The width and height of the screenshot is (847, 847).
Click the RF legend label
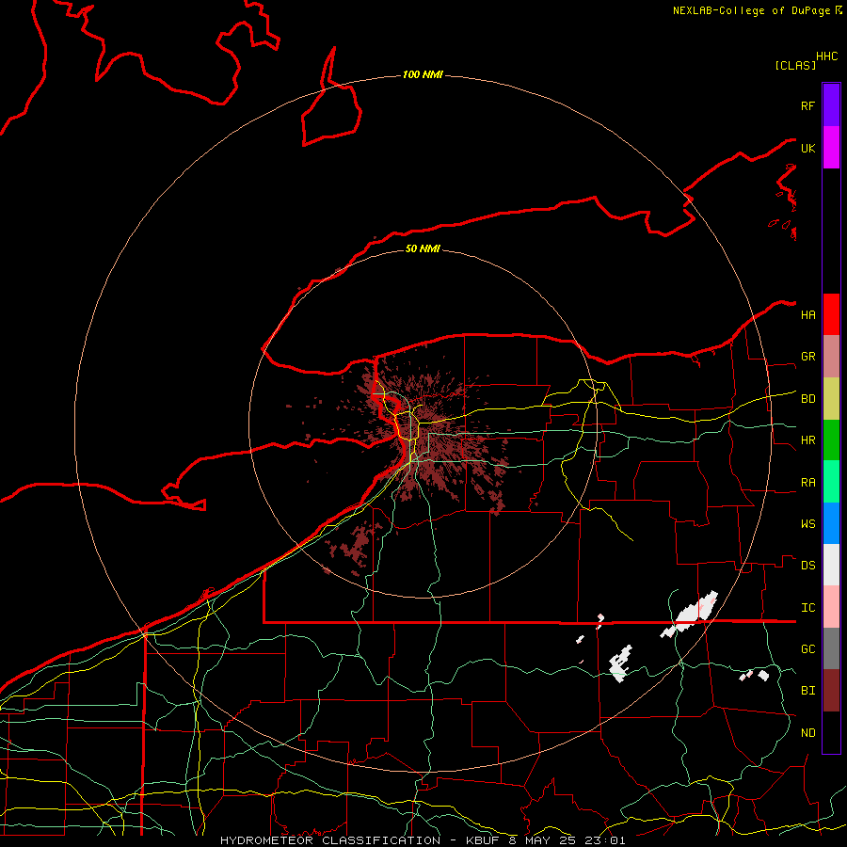(807, 105)
